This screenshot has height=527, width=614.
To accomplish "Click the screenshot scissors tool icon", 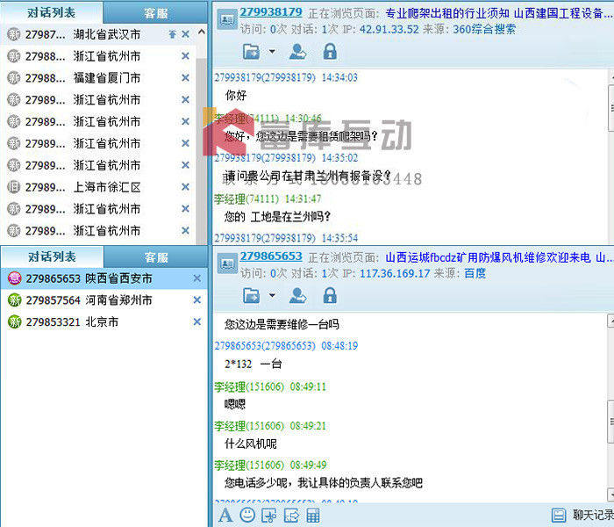I will coord(269,515).
